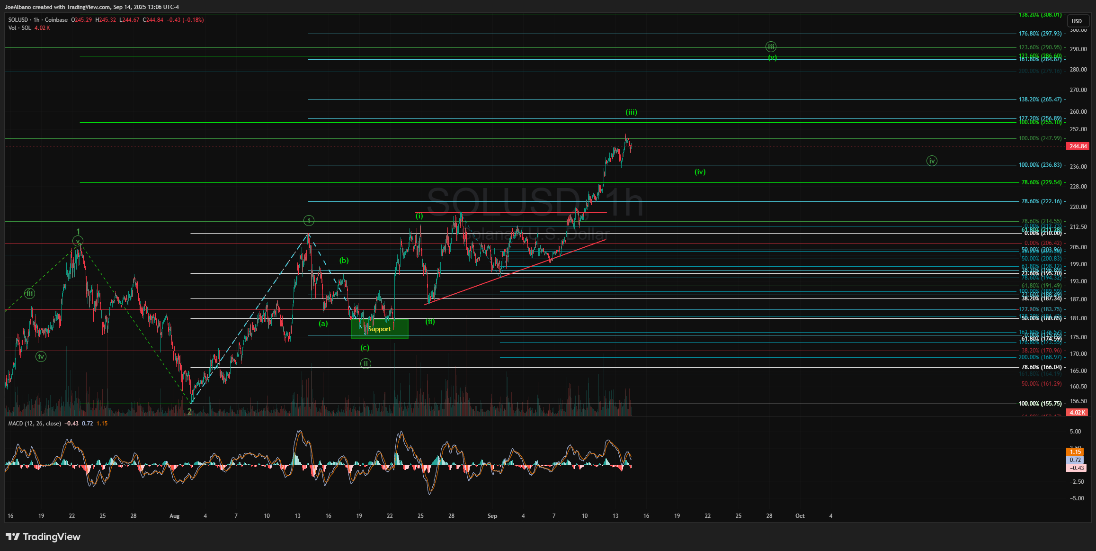
Task: Click the (iv) label near 236 level
Action: point(700,172)
